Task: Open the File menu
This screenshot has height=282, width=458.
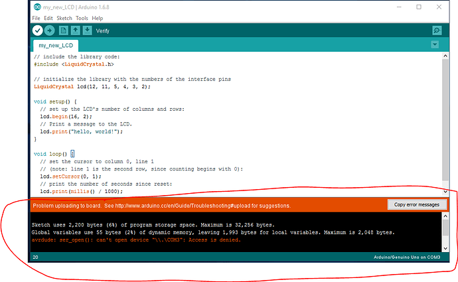Action: 36,18
